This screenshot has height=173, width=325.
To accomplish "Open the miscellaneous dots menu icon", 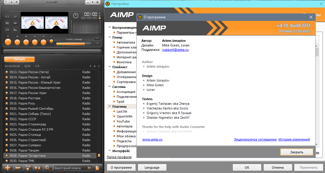I will [x=28, y=168].
